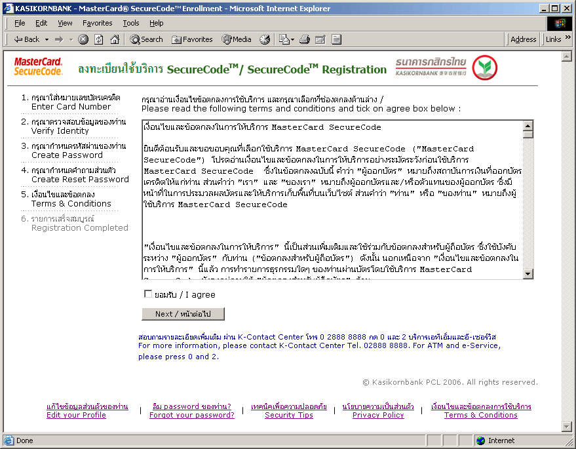Image resolution: width=576 pixels, height=449 pixels.
Task: Stop page loading with the Stop icon
Action: [83, 39]
